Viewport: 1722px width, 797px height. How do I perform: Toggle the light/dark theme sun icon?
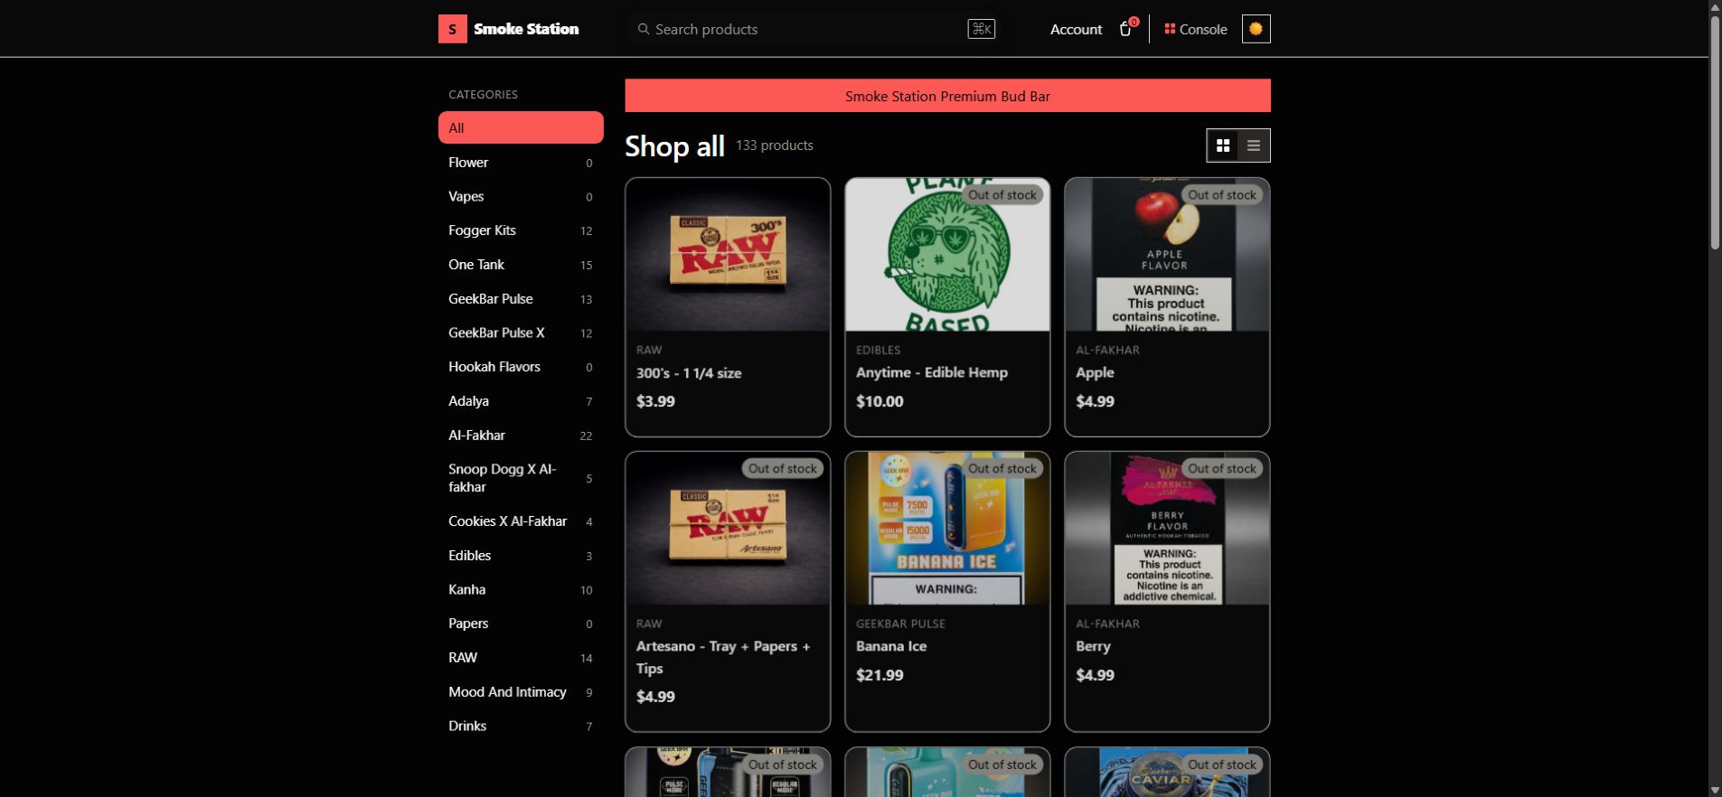(1256, 29)
